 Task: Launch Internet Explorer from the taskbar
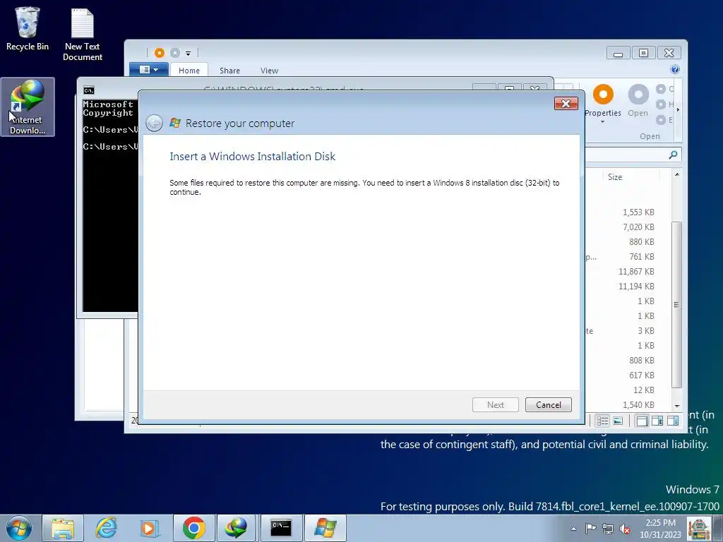(x=106, y=528)
